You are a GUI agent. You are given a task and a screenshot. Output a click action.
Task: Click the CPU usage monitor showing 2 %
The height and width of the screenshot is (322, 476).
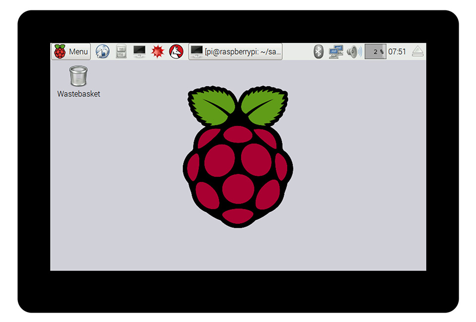coord(375,52)
